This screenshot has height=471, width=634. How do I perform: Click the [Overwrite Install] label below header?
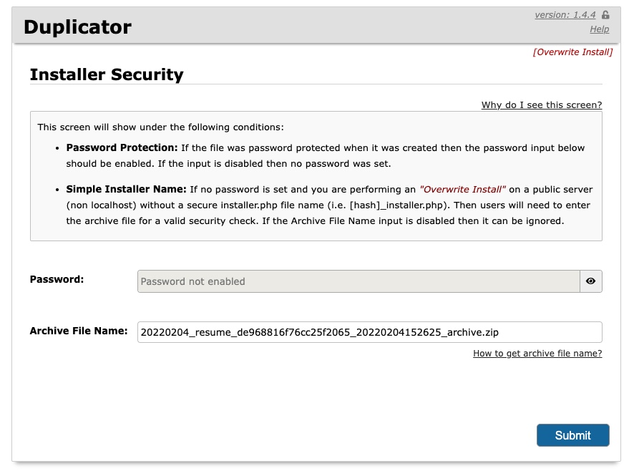572,52
